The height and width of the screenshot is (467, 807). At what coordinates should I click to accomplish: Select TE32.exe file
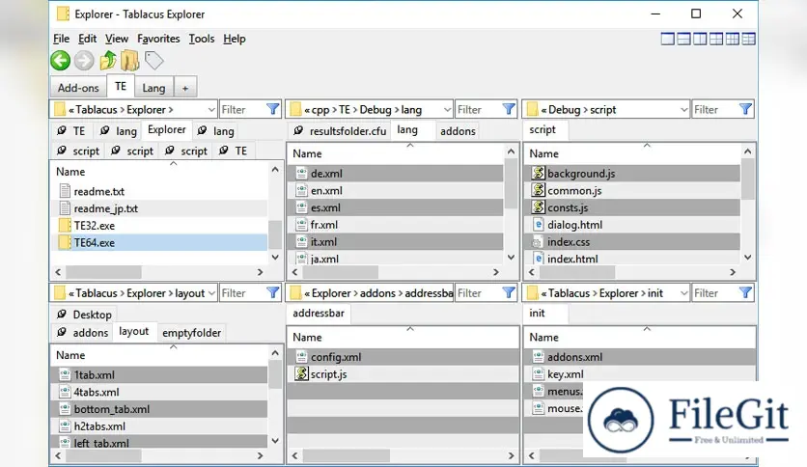pyautogui.click(x=159, y=225)
